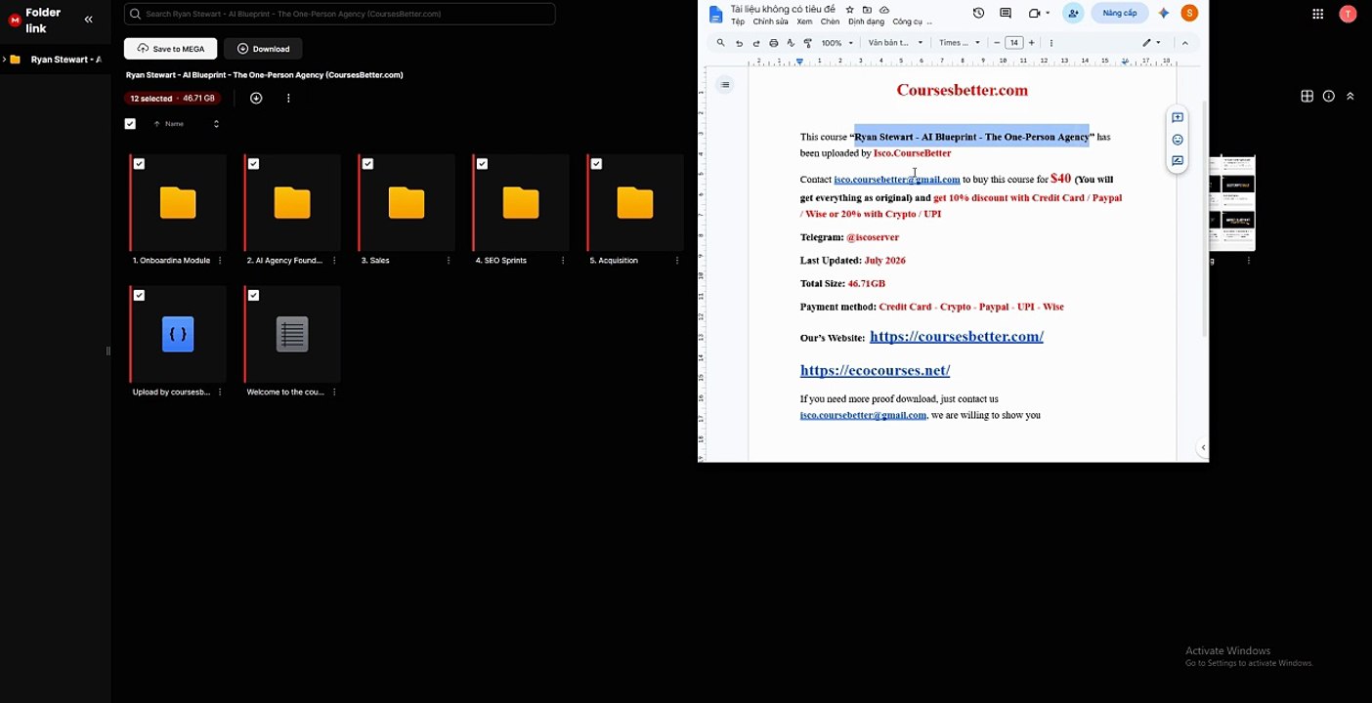The height and width of the screenshot is (703, 1372).
Task: Open the 100% zoom dropdown in Docs
Action: pyautogui.click(x=837, y=43)
